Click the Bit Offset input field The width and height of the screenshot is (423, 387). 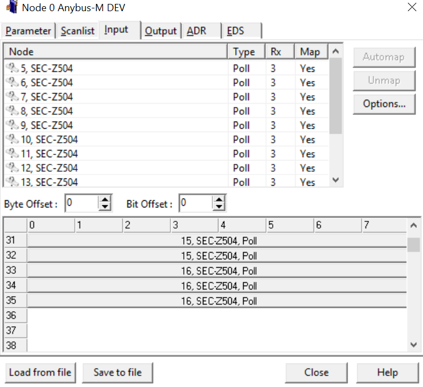coord(196,203)
